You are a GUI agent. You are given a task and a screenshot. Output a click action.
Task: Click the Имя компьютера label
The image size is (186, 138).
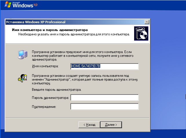tap(45, 66)
